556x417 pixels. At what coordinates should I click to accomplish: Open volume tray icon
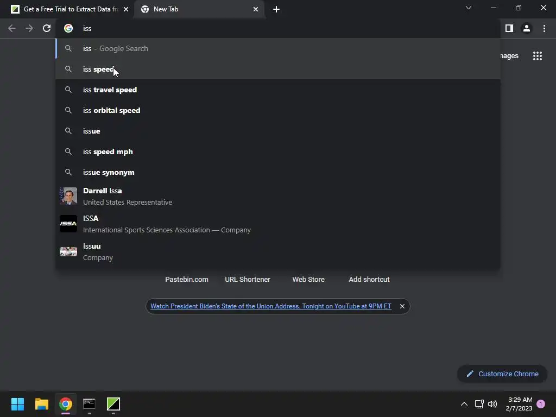click(492, 404)
